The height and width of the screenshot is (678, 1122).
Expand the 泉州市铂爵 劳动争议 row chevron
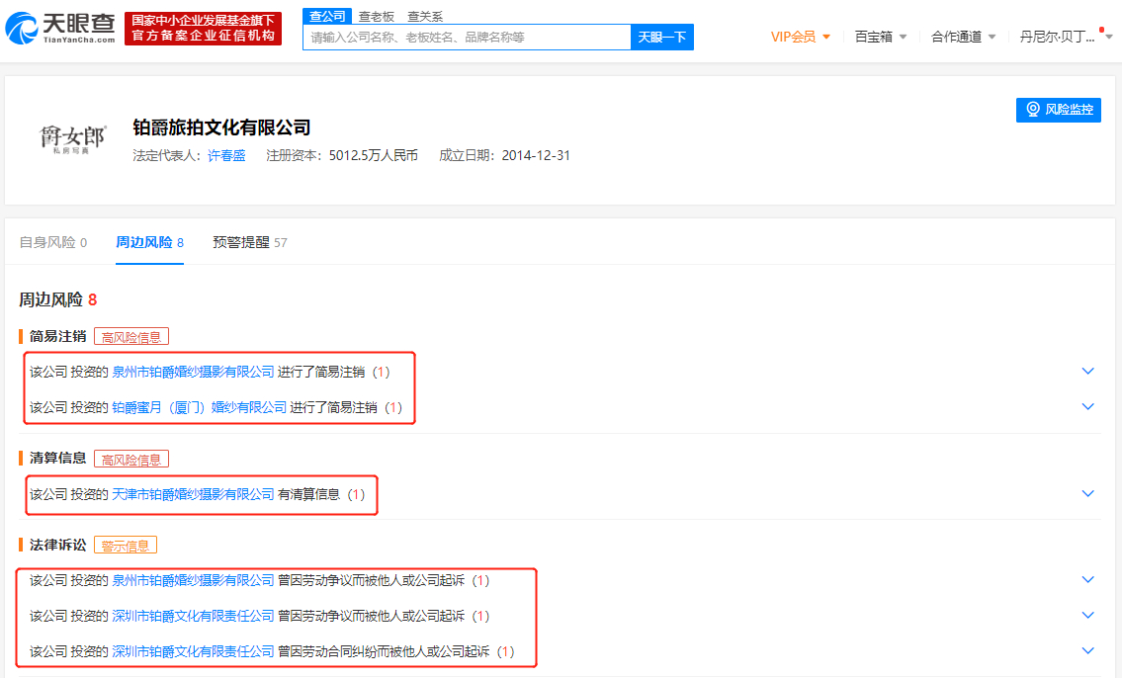1087,580
